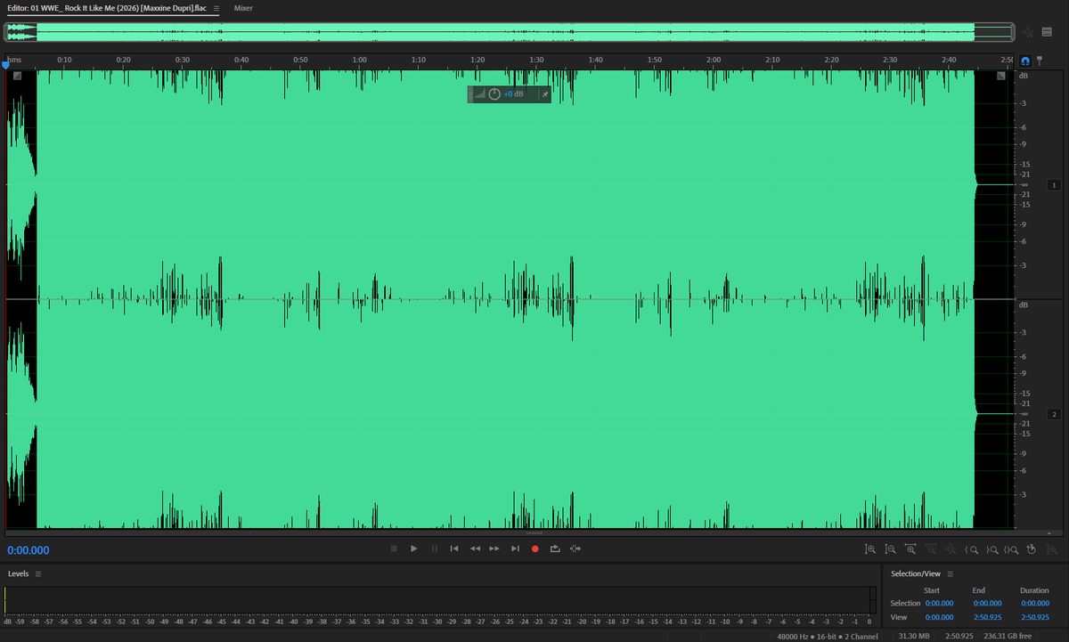
Task: Toggle channel 2 enable button
Action: coord(1054,415)
